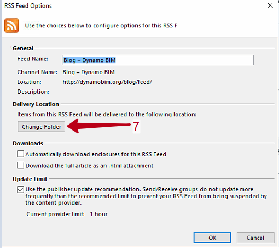Click the orange RSS feed icon
Screen dimensions: 279x248
pyautogui.click(x=11, y=25)
